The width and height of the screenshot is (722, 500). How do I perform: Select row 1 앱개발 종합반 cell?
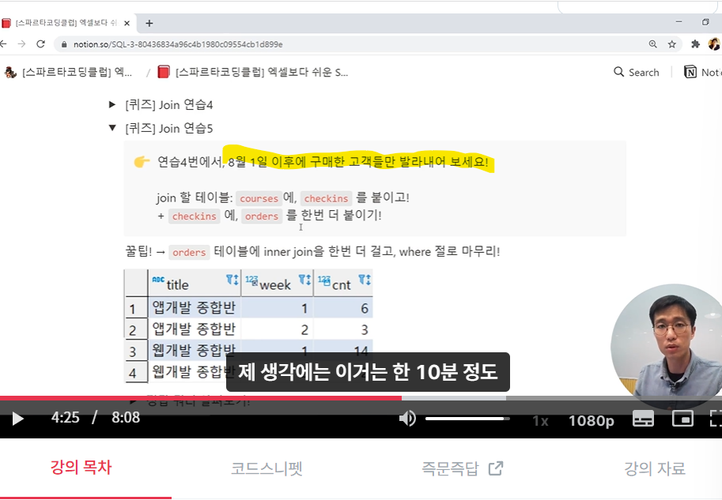pos(195,308)
